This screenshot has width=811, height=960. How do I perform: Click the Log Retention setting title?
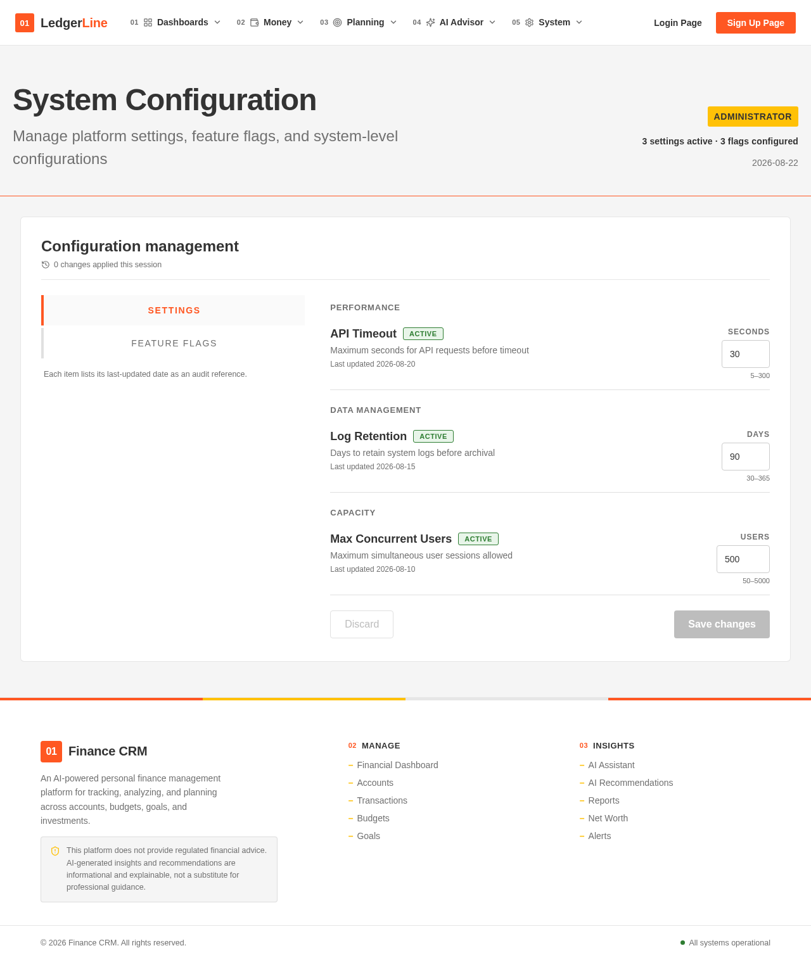coord(368,436)
